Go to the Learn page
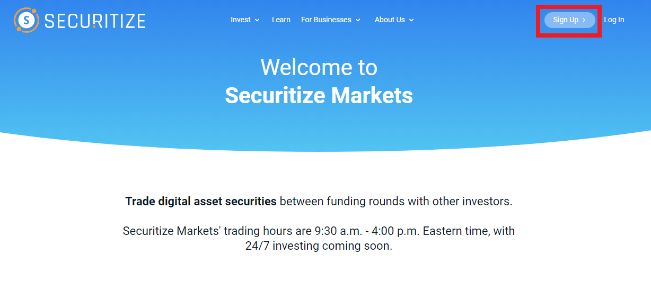This screenshot has height=300, width=651. click(281, 20)
